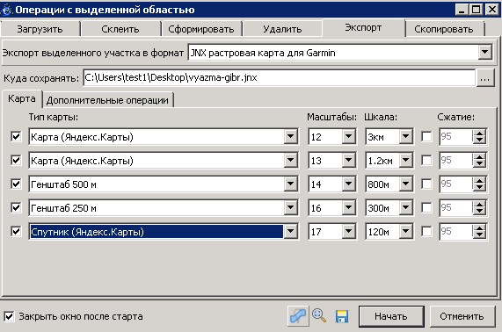Click the compression spinner in the 800м row

[463, 184]
